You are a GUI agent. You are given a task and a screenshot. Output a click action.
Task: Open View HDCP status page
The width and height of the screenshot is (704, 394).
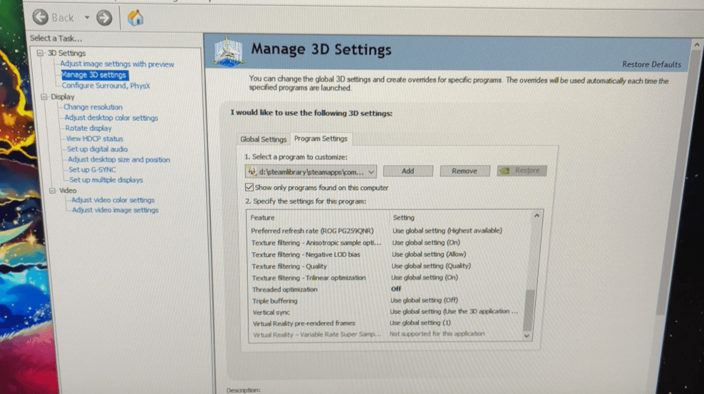tap(95, 139)
